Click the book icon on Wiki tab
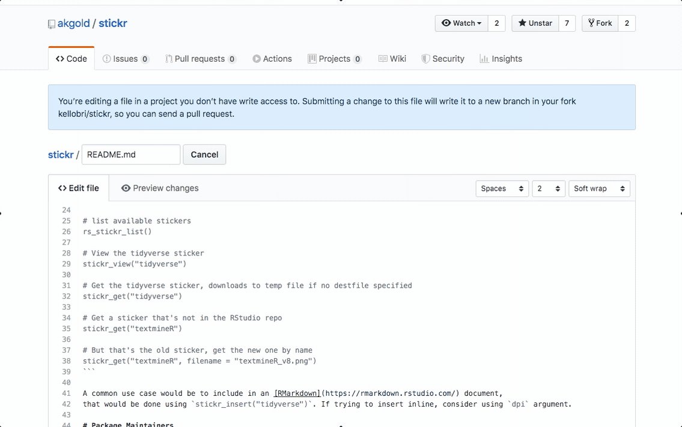 (x=383, y=59)
